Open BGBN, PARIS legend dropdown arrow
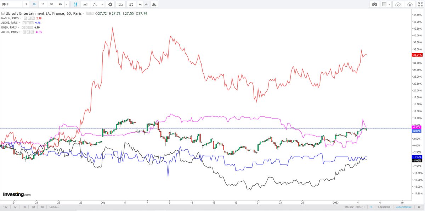This screenshot has height=211, width=425. click(x=18, y=28)
